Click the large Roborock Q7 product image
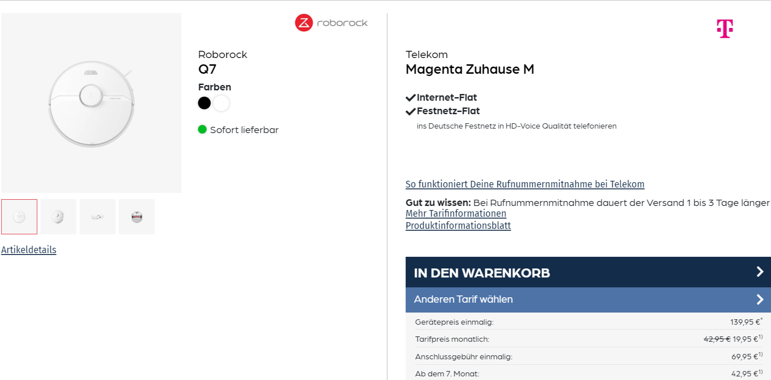 (91, 103)
